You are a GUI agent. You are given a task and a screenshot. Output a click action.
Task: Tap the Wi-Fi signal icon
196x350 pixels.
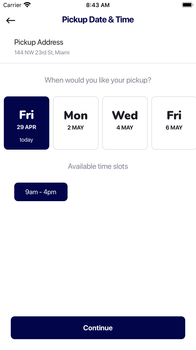pyautogui.click(x=27, y=5)
